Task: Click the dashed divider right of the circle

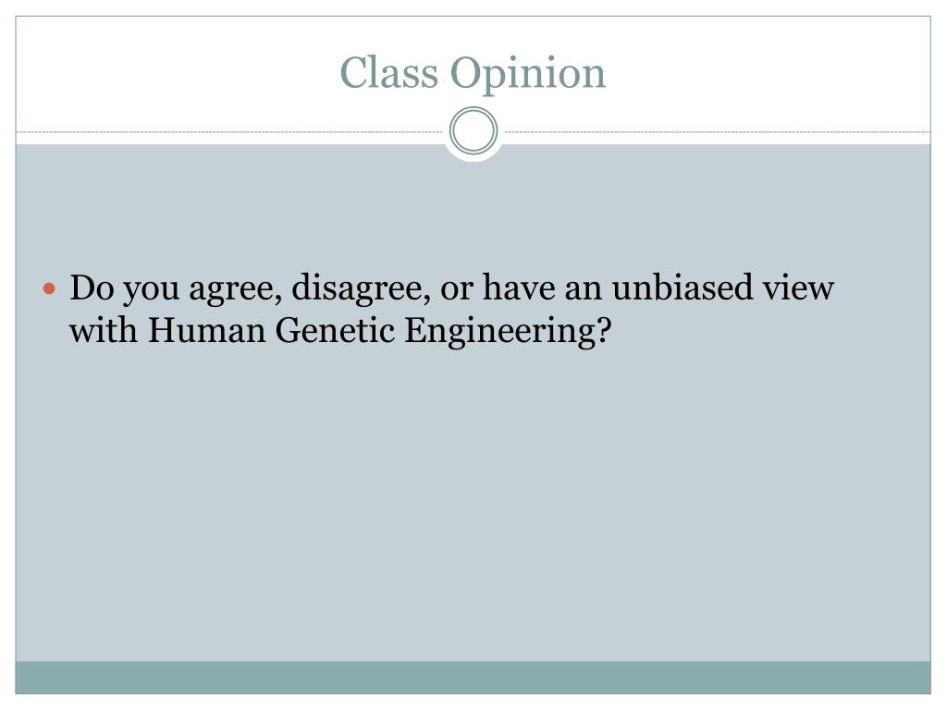Action: click(717, 131)
